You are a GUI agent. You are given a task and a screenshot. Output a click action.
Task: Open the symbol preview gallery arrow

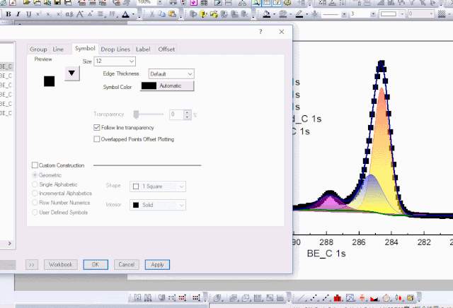(71, 72)
